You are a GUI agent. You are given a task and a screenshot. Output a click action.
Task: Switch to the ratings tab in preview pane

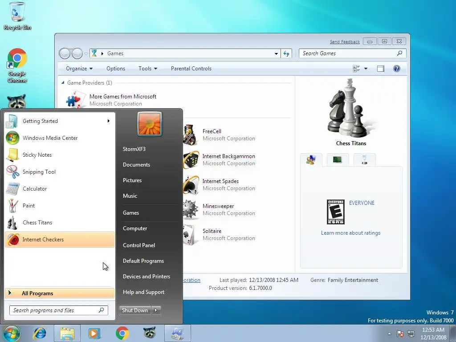(311, 160)
